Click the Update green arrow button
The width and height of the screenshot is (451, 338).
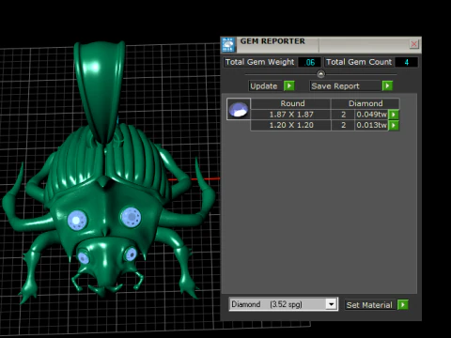(289, 85)
